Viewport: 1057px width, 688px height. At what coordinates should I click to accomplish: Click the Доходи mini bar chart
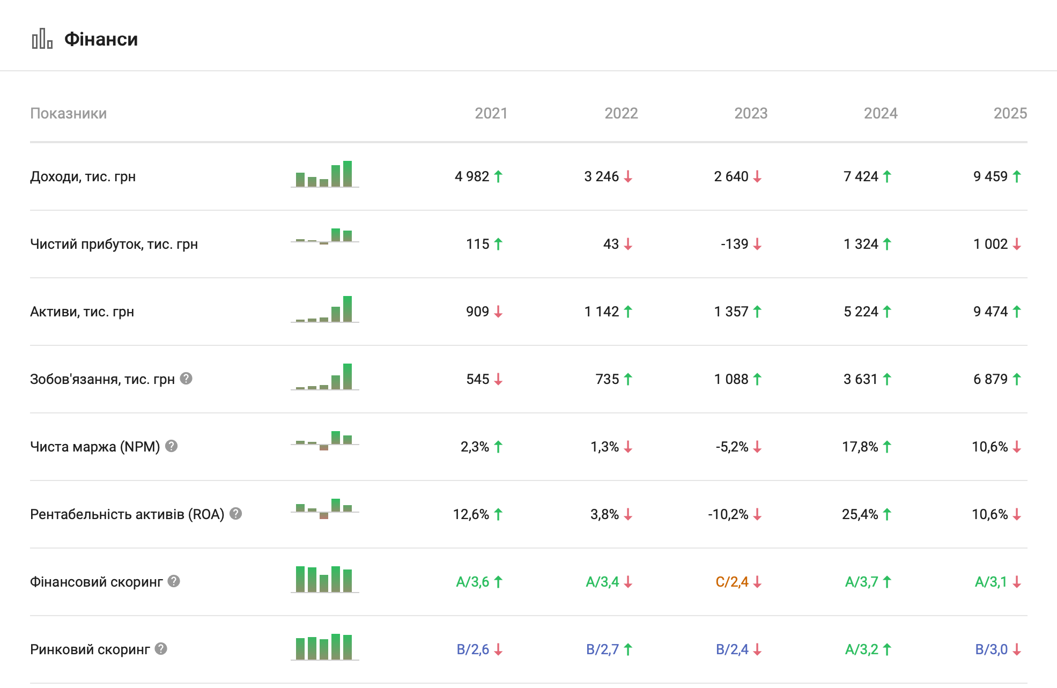[324, 174]
